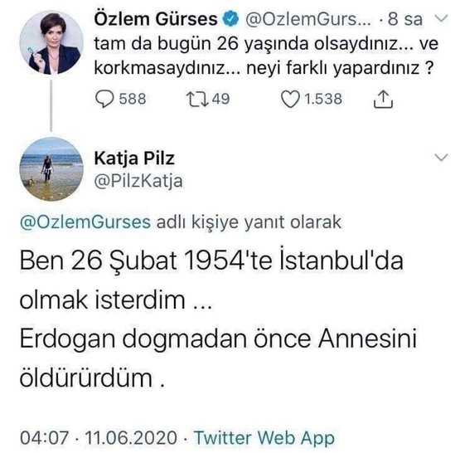The height and width of the screenshot is (453, 460).
Task: Click the 8 sa timestamp
Action: pyautogui.click(x=405, y=19)
